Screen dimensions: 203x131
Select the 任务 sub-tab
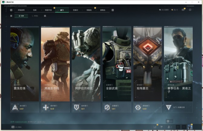pos(21,16)
